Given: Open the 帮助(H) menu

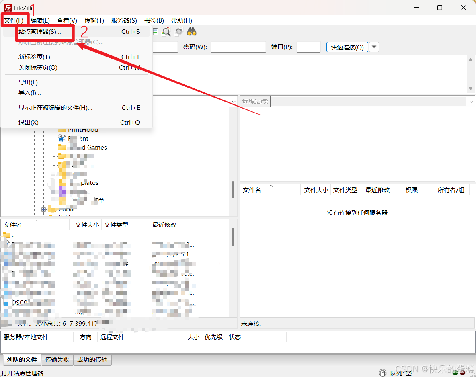Looking at the screenshot, I should (182, 20).
